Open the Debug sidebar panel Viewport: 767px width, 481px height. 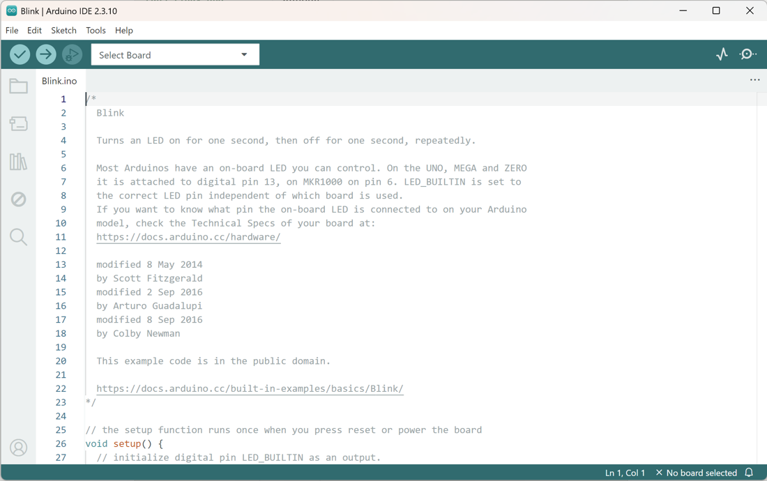pos(19,199)
